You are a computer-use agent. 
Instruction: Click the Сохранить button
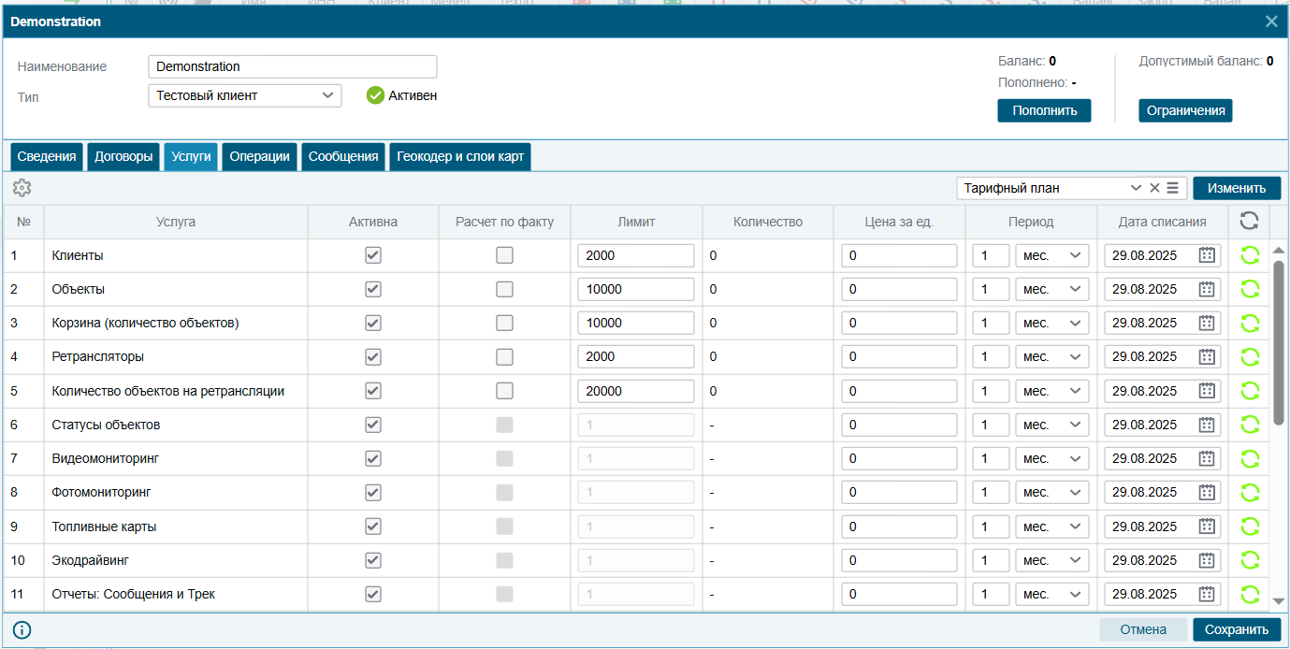click(1237, 629)
